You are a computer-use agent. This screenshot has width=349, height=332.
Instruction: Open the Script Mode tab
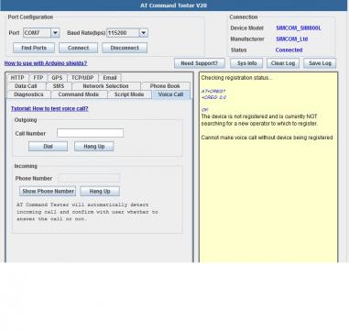point(129,94)
